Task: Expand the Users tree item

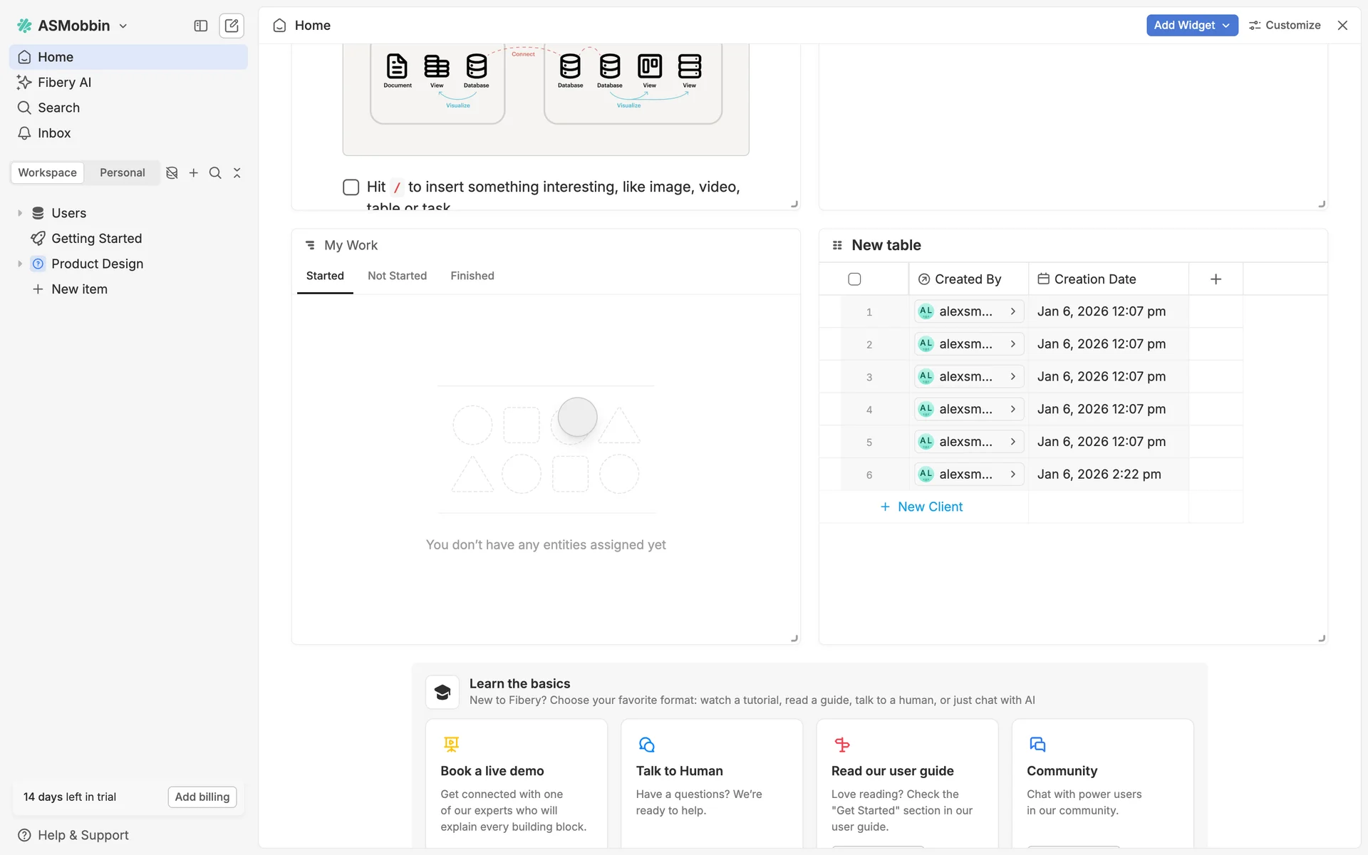Action: (20, 213)
